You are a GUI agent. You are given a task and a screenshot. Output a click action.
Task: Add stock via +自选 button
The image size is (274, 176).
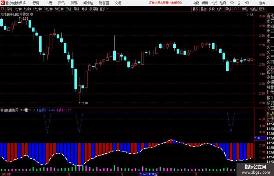pyautogui.click(x=253, y=9)
